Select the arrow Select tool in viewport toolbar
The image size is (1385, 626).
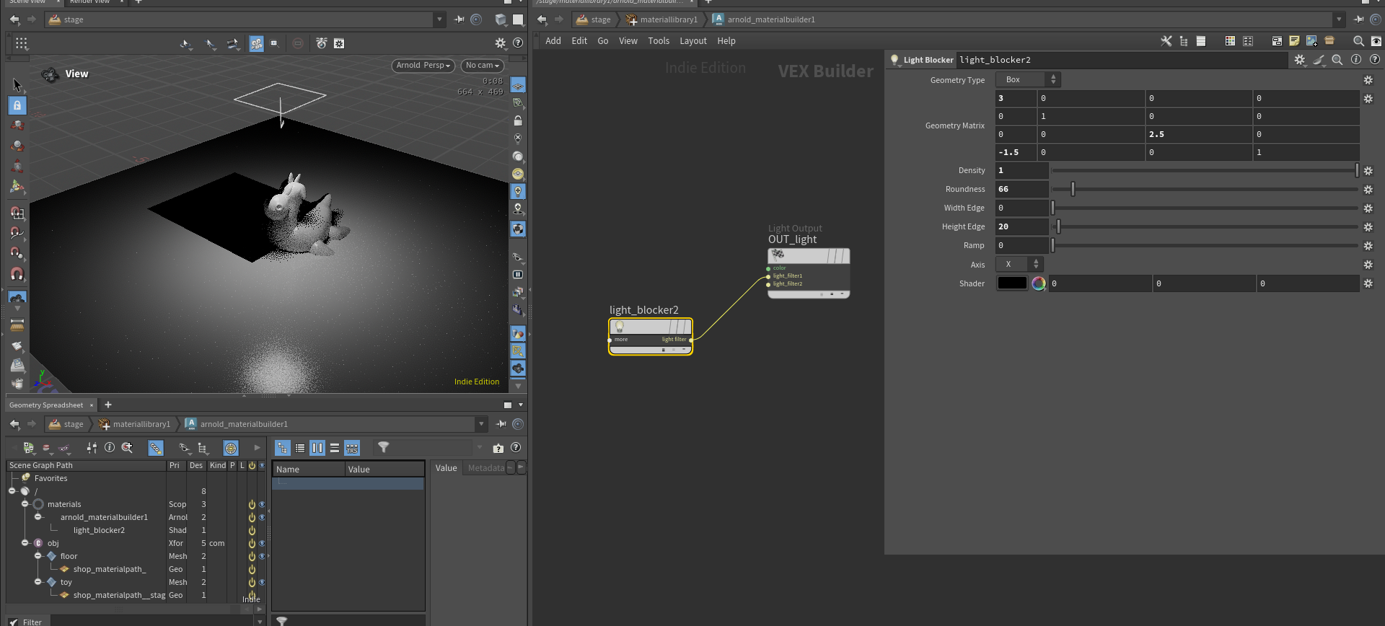pyautogui.click(x=17, y=85)
